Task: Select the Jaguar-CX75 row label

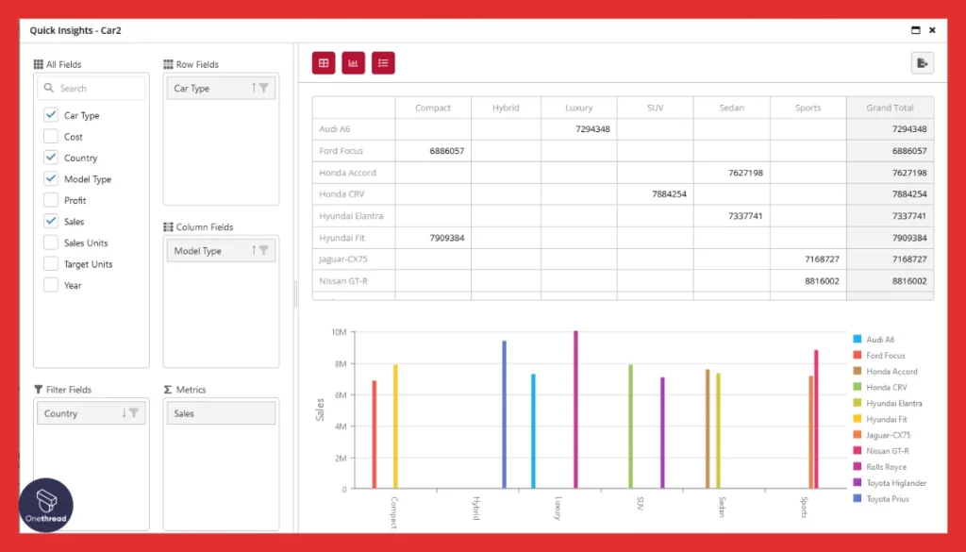Action: [343, 259]
